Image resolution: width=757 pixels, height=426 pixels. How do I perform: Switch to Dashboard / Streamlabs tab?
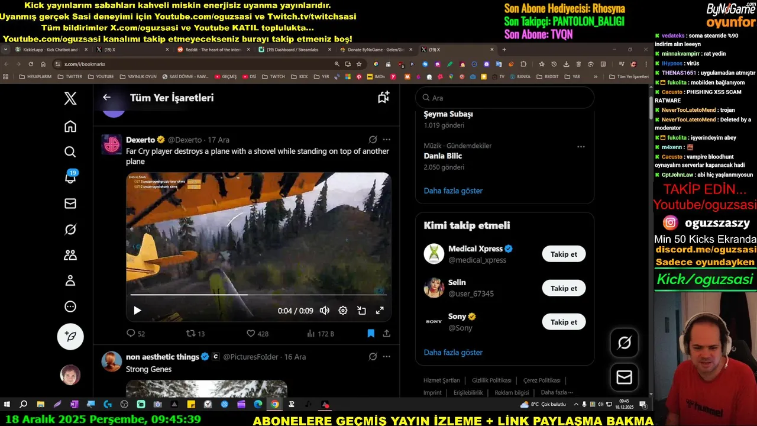[x=295, y=50]
